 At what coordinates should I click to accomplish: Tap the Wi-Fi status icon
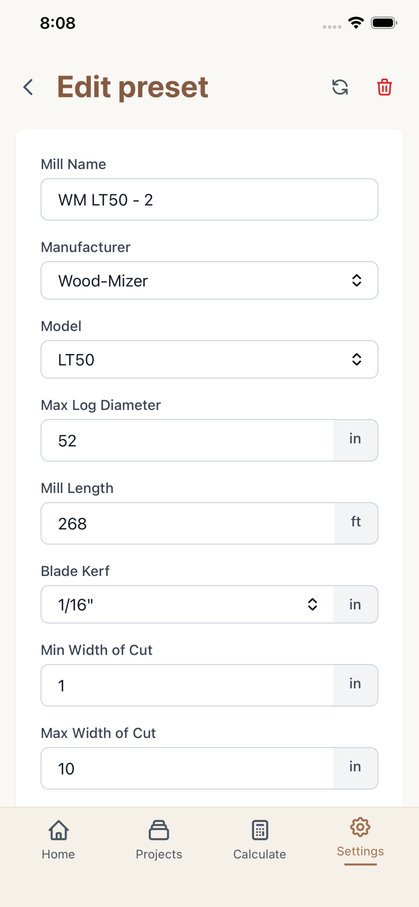click(356, 23)
